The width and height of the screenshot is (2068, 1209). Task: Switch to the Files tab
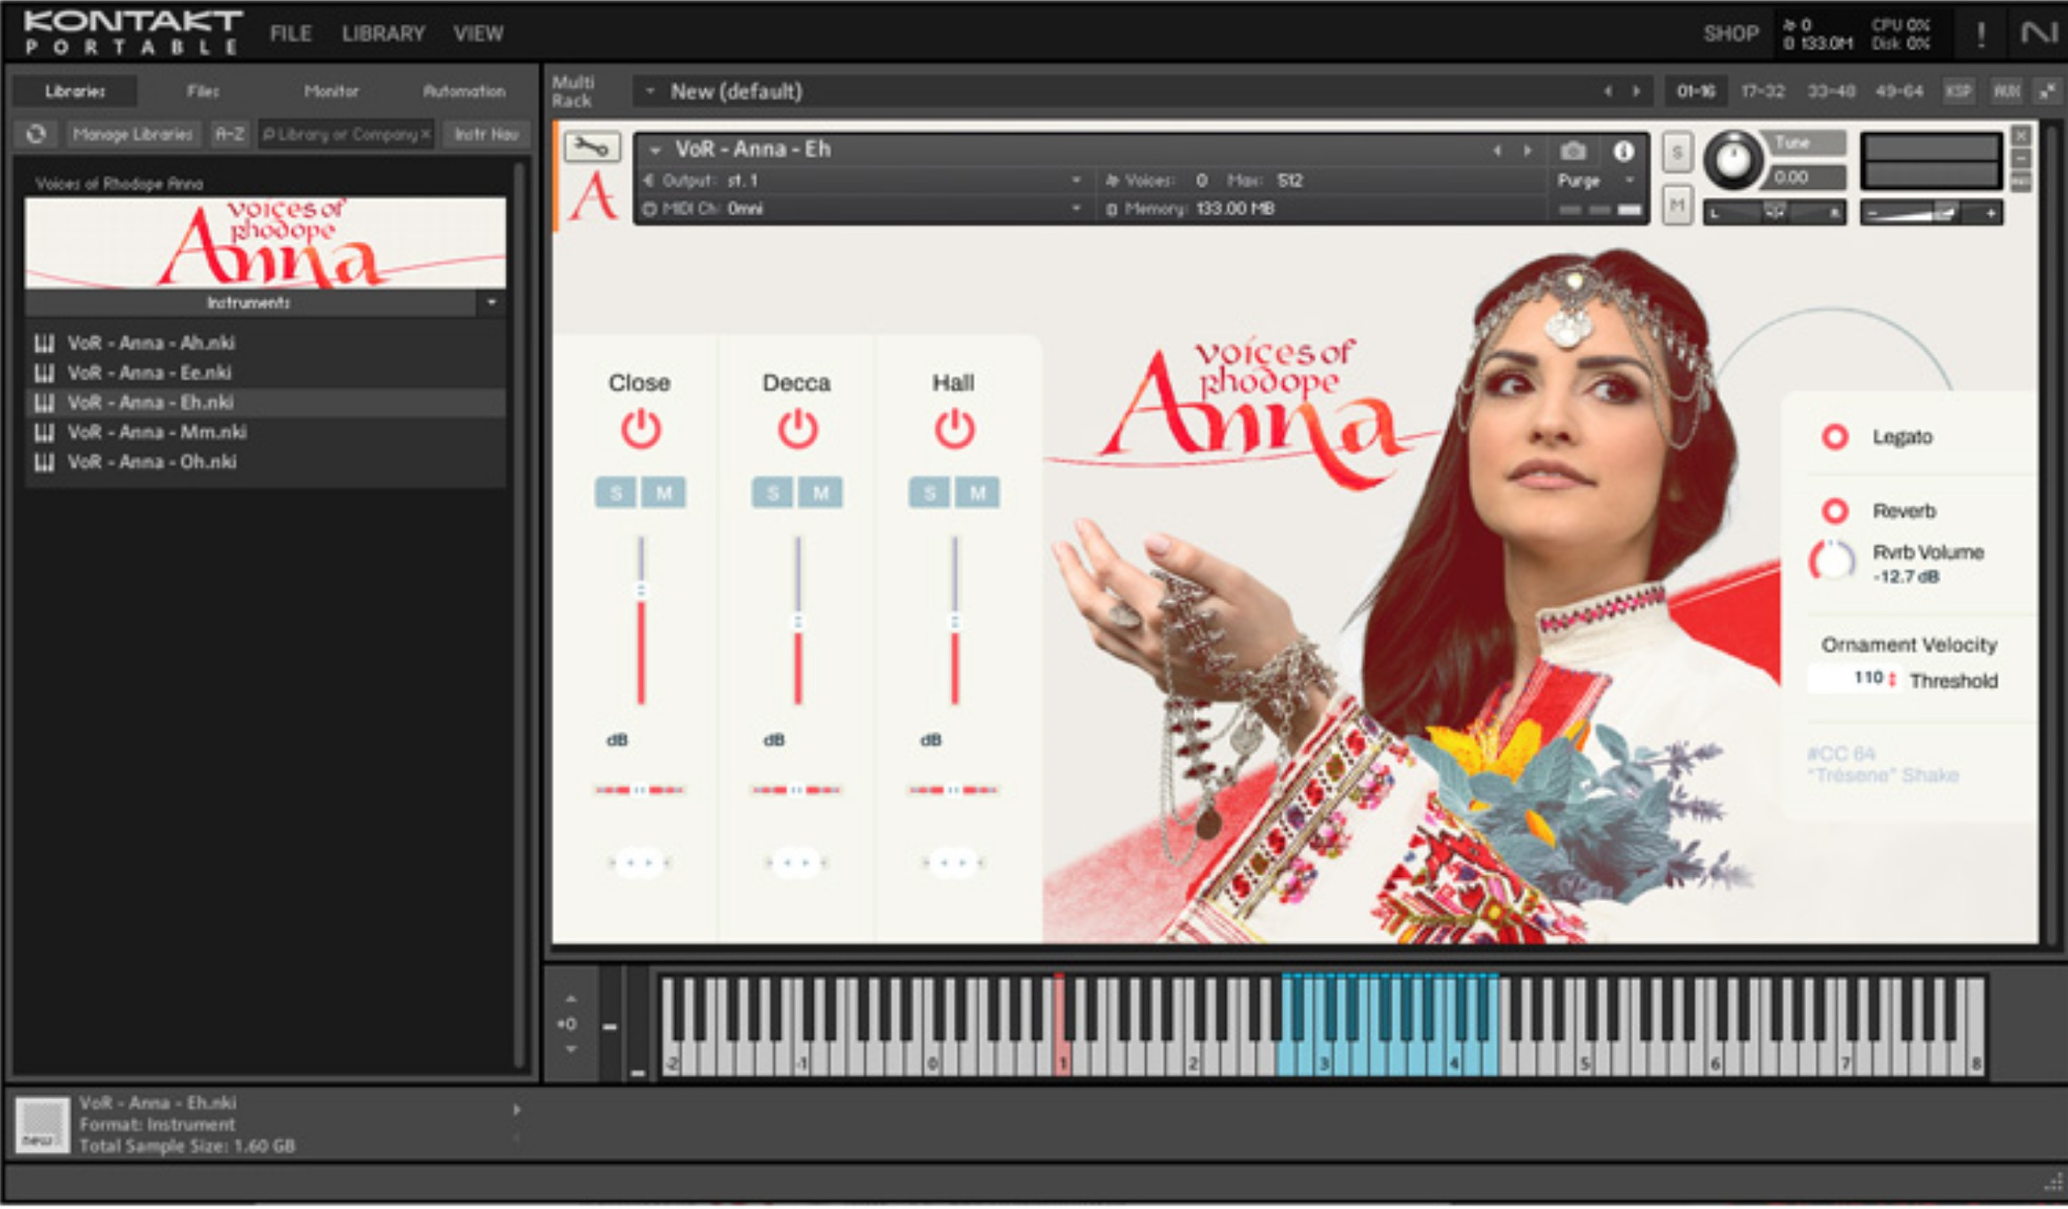[x=203, y=91]
